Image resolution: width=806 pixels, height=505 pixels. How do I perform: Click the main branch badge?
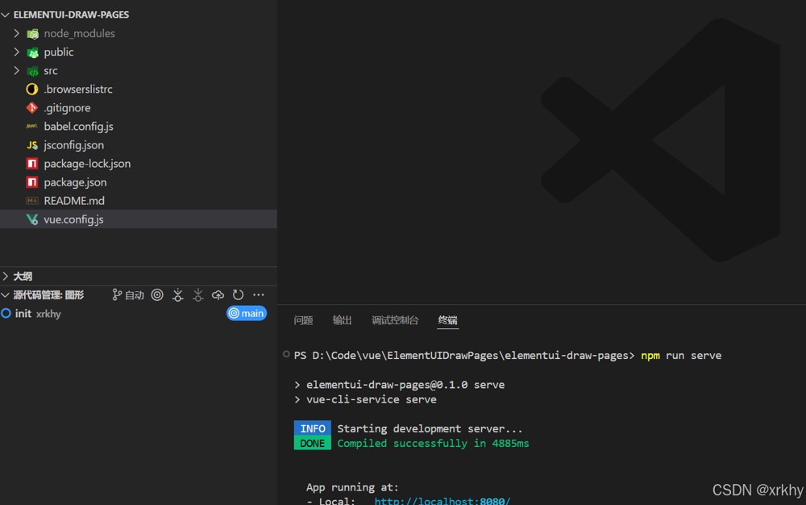(247, 313)
